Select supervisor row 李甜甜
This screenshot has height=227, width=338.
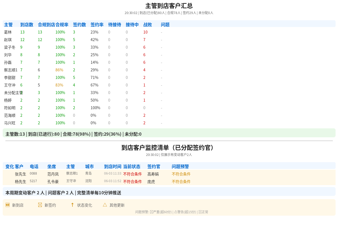tap(169, 78)
